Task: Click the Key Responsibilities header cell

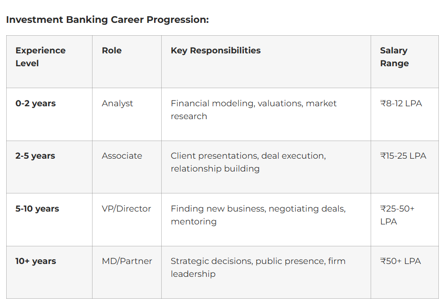Action: [x=216, y=51]
